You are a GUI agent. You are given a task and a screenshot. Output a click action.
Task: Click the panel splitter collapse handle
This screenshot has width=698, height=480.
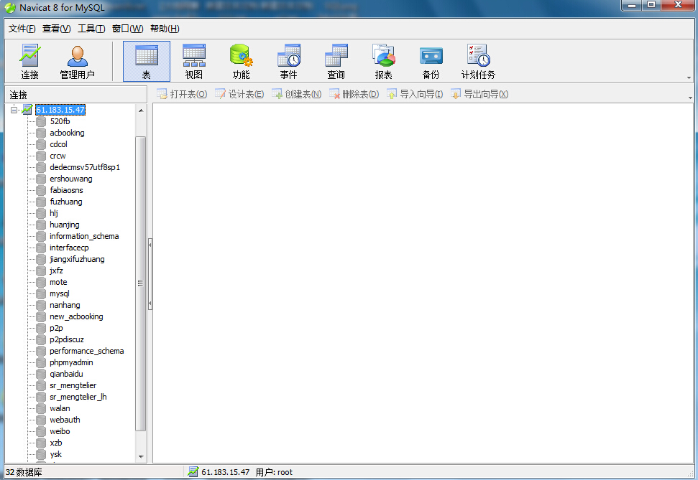[x=150, y=274]
